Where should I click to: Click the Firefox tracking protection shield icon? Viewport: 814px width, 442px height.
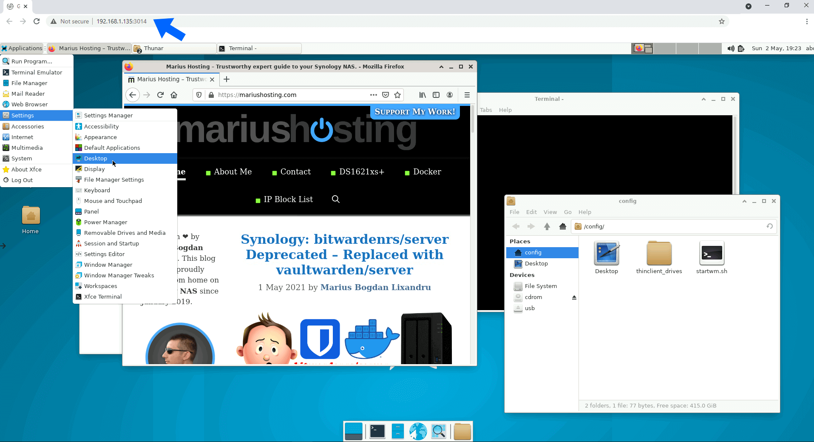coord(199,95)
